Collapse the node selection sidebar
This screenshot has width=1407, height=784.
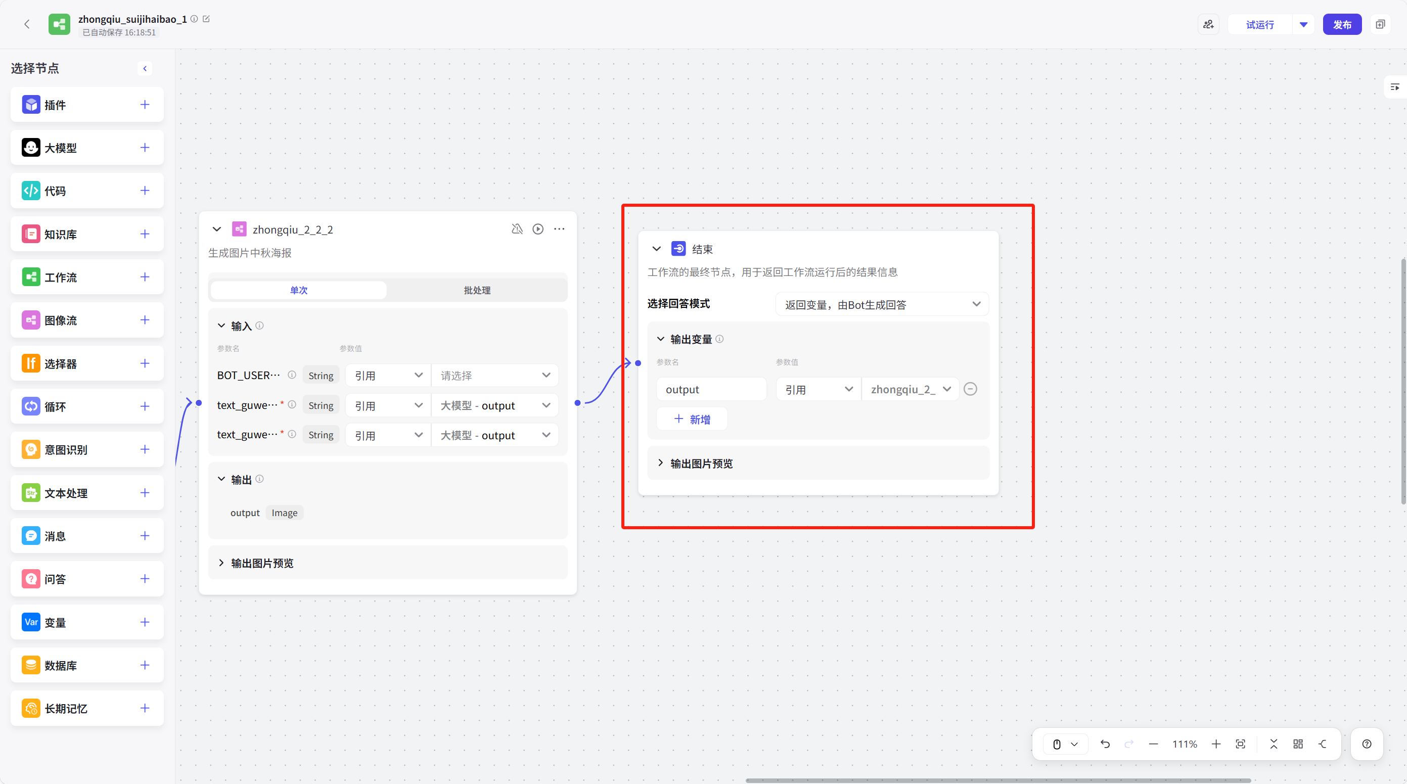click(145, 68)
